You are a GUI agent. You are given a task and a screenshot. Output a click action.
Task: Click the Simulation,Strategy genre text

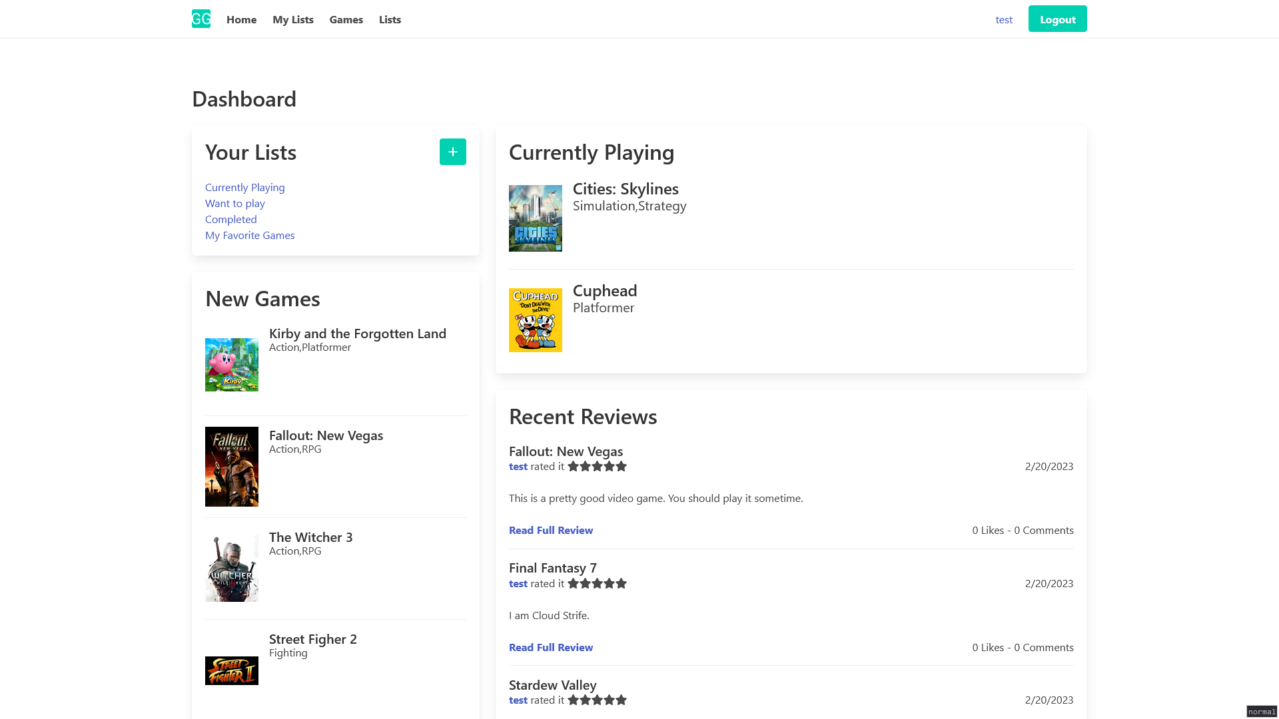(630, 206)
